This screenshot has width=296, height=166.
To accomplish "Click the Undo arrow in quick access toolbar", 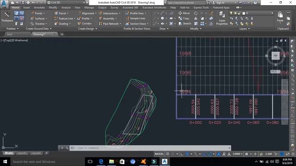I will point(33,3).
